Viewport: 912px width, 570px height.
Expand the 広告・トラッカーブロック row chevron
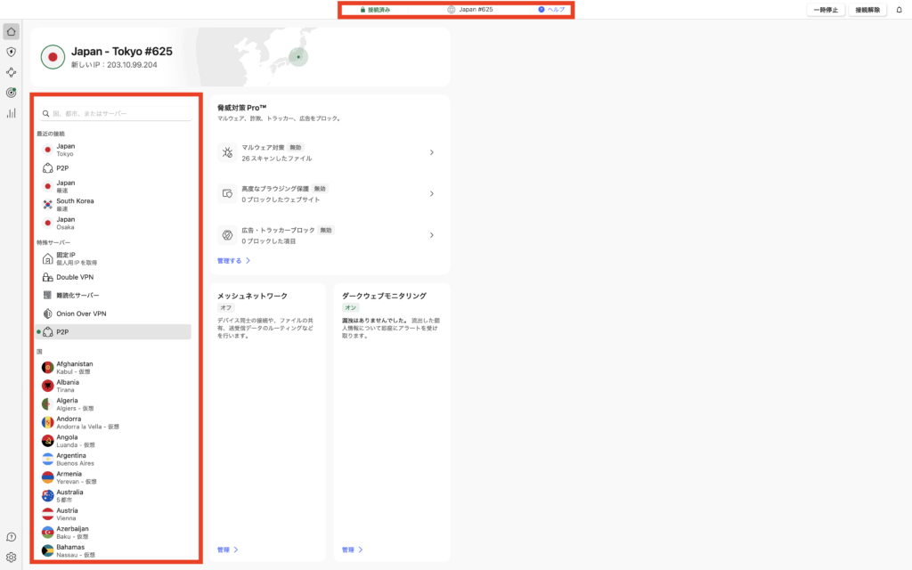point(432,235)
